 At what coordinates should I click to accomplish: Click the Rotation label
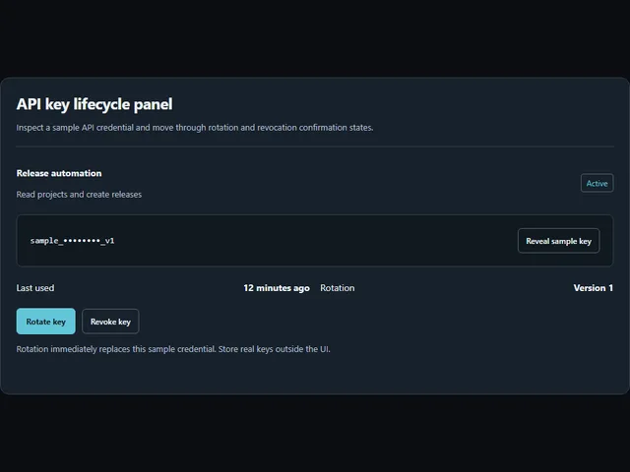[337, 288]
